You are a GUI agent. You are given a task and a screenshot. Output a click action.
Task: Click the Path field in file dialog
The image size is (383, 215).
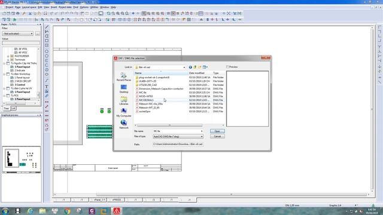(x=178, y=145)
